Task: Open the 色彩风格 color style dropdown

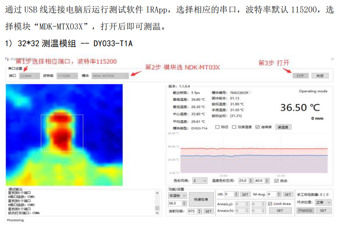Action: 200,180
